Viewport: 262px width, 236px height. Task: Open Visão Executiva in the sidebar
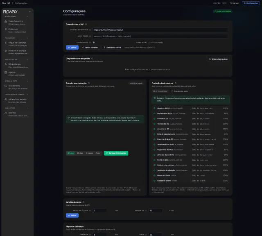16,23
